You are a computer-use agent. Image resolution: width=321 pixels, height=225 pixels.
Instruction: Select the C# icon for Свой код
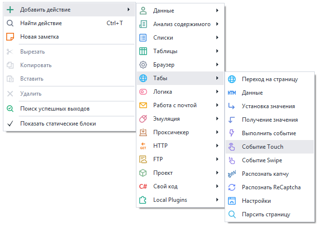tap(143, 186)
